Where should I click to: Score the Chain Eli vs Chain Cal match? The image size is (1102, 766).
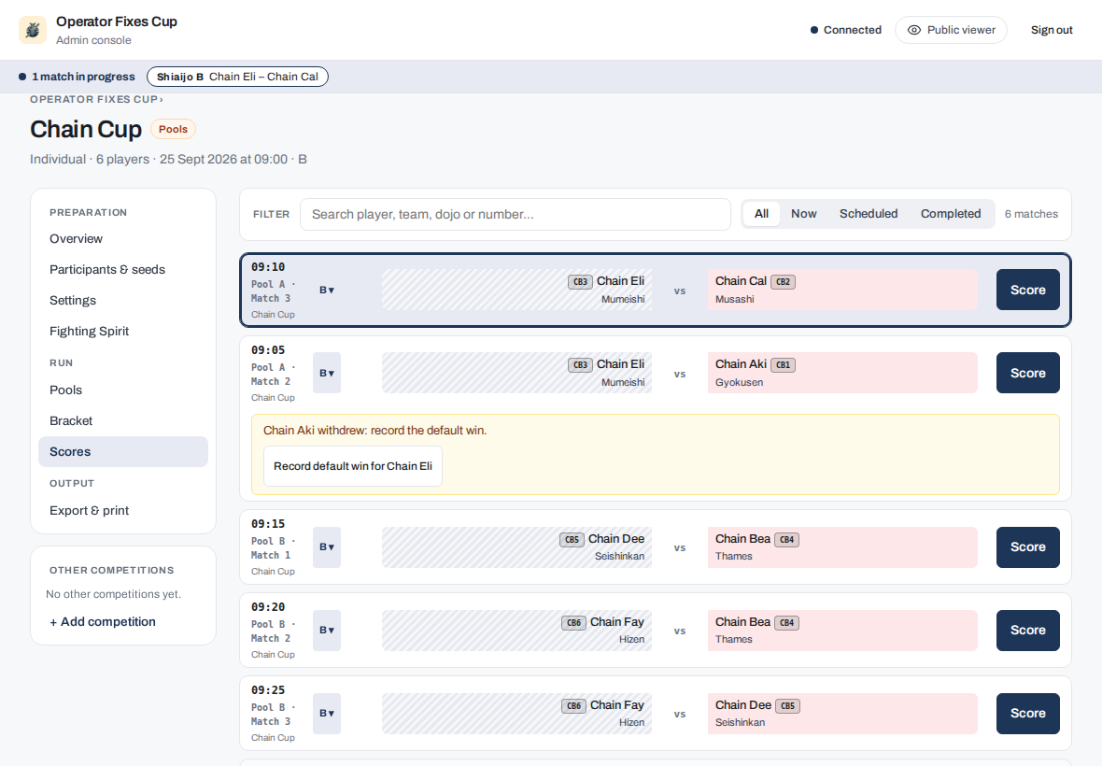tap(1027, 290)
